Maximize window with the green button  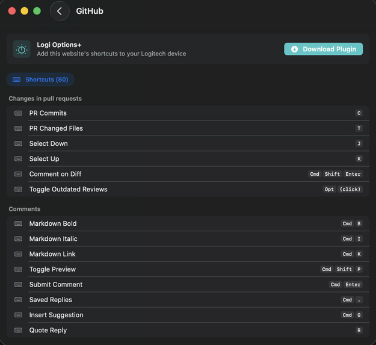(x=37, y=11)
